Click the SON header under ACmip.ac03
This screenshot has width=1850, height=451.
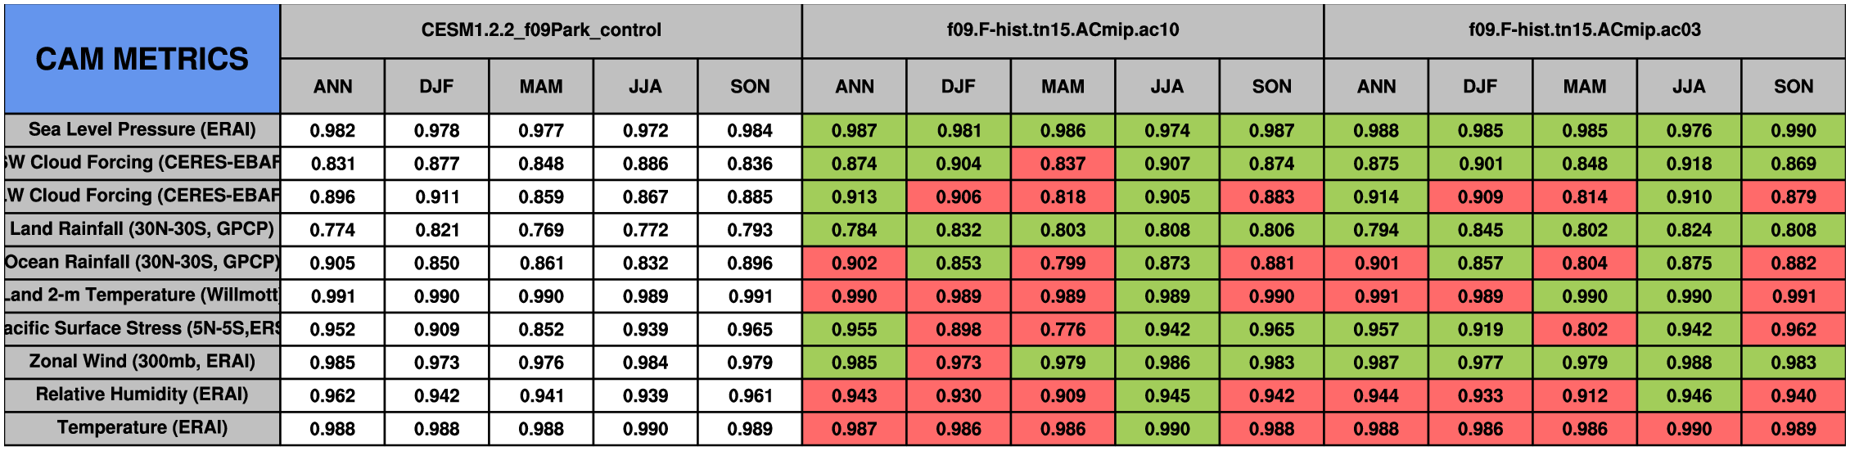pyautogui.click(x=1793, y=87)
